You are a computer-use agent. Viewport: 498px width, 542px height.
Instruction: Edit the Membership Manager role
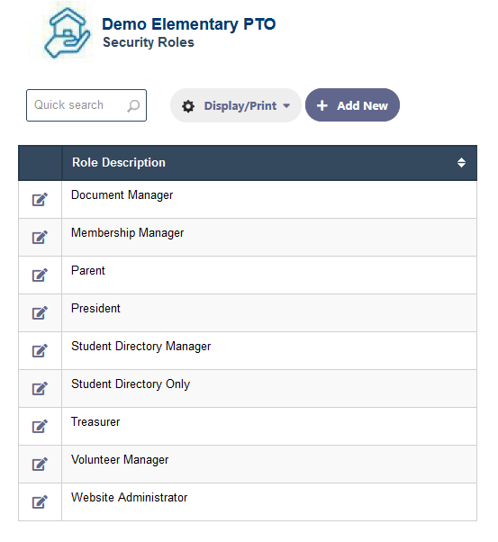[40, 237]
